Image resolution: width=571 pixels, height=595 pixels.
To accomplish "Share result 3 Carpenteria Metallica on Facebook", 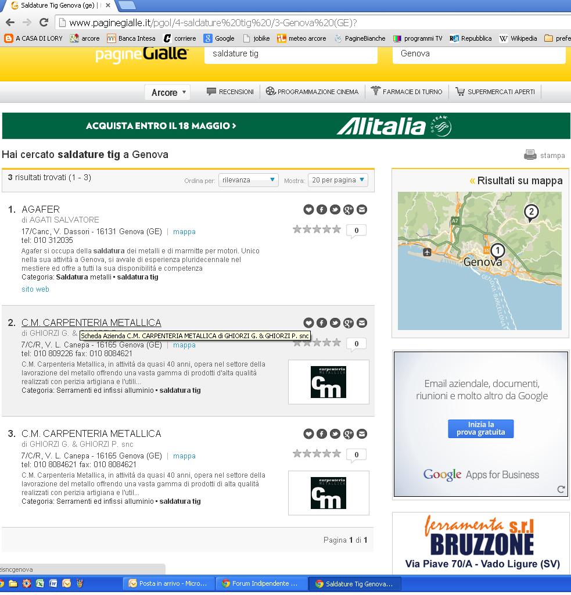I will (322, 433).
